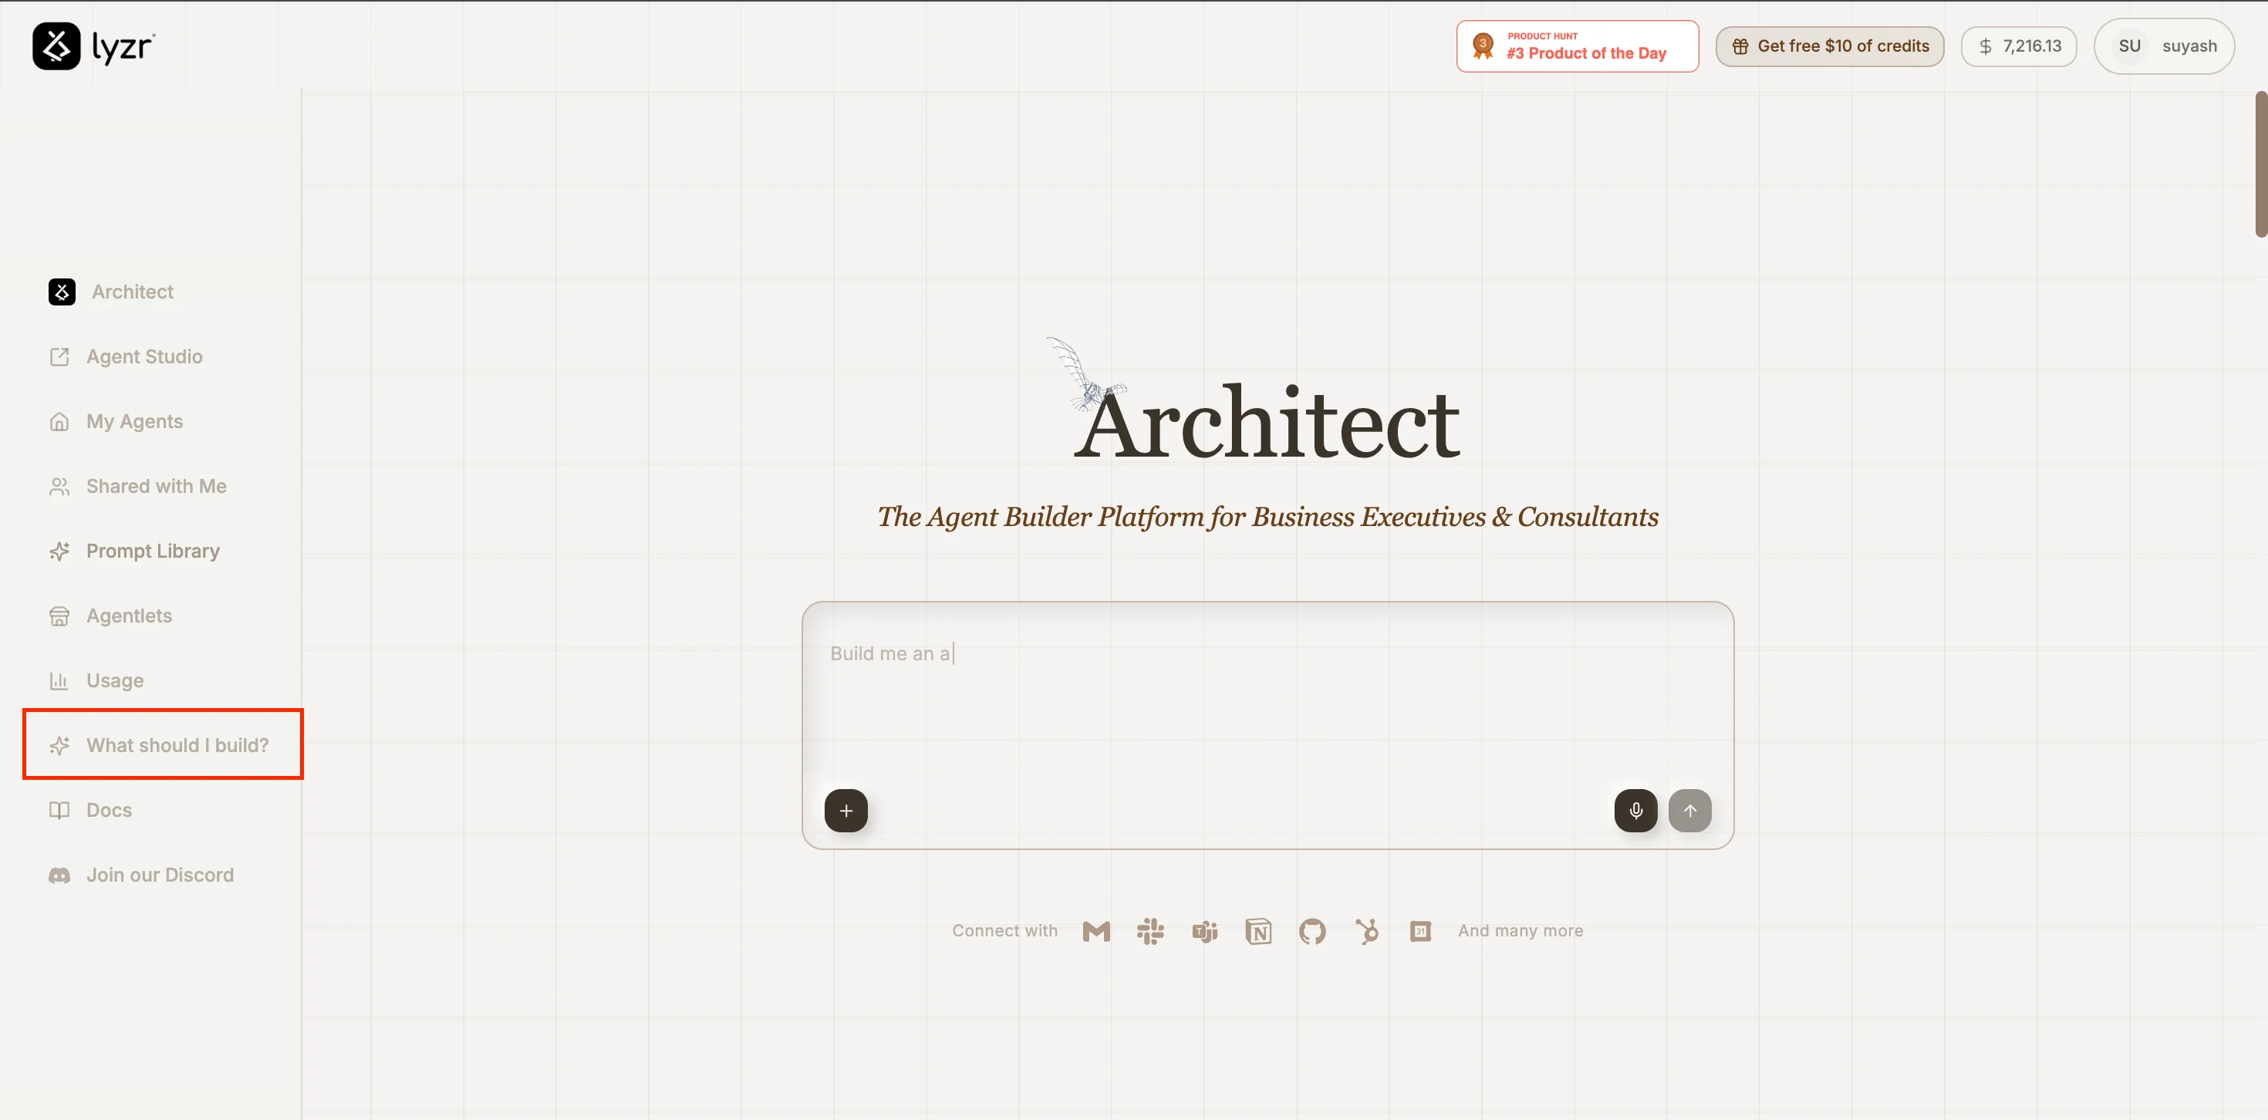Viewport: 2268px width, 1120px height.
Task: Click the plus attachment button
Action: [845, 810]
